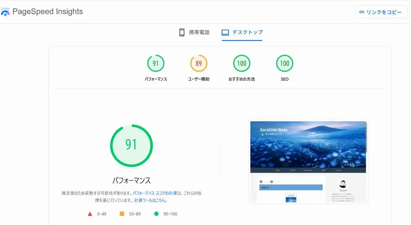Viewport: 411px width, 225px height.
Task: Select the デスクトップ desktop tab
Action: 242,32
